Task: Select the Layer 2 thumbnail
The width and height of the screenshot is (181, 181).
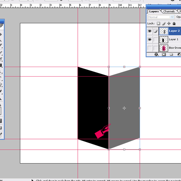Action: pyautogui.click(x=164, y=31)
